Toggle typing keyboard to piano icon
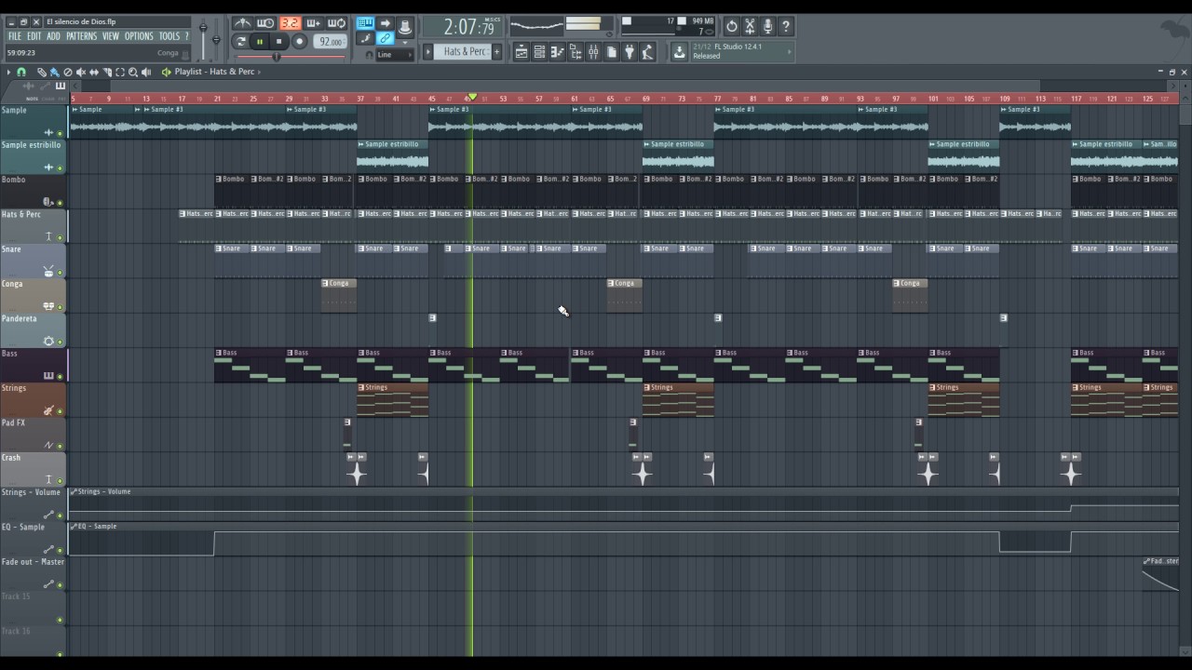This screenshot has width=1192, height=670. (365, 23)
